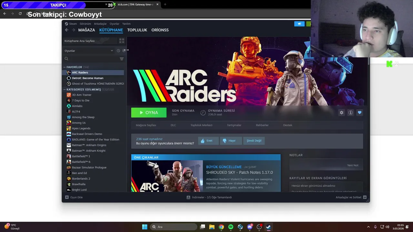Click the volume speaker tray icon
This screenshot has height=232, width=413.
(x=387, y=227)
